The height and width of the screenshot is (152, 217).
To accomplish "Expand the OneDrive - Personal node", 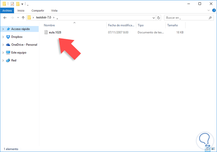I will coord(3,45).
